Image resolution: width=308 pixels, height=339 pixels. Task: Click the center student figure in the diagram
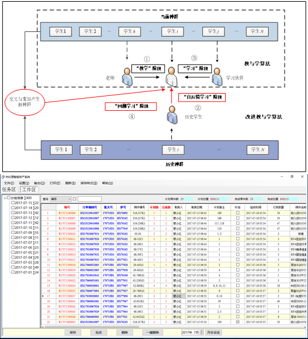click(x=171, y=76)
